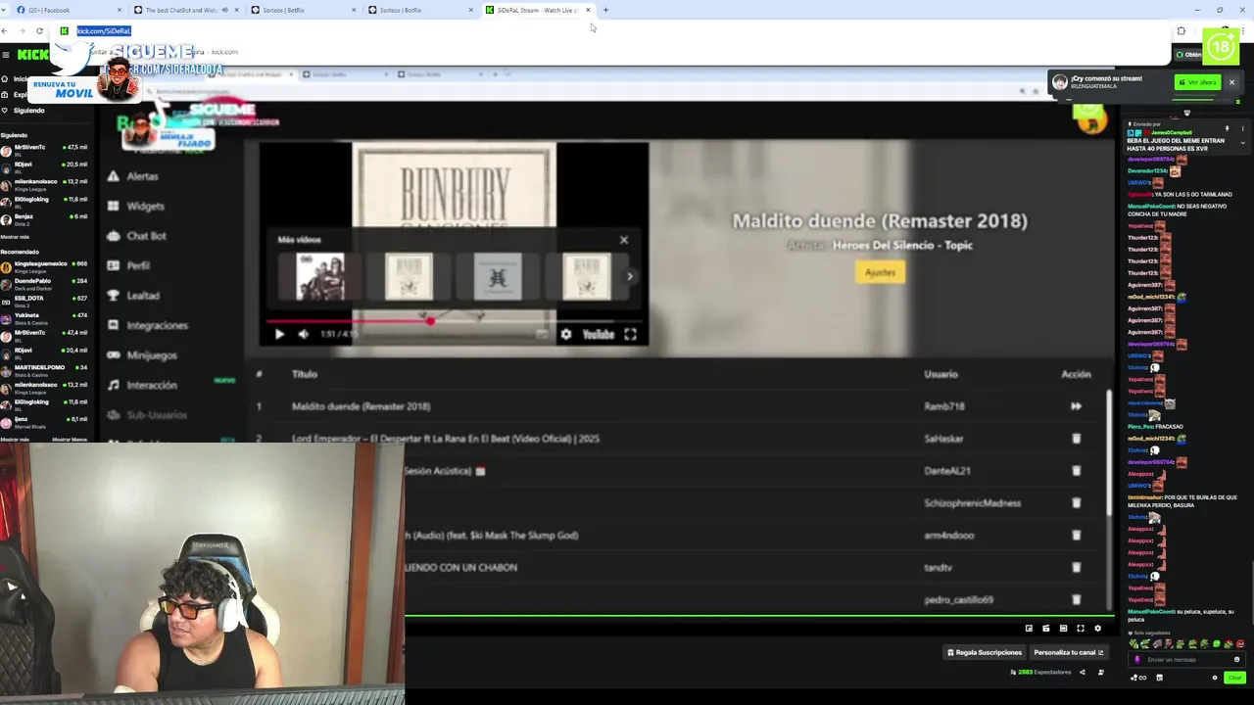Delete tandtv's song request

(1076, 568)
